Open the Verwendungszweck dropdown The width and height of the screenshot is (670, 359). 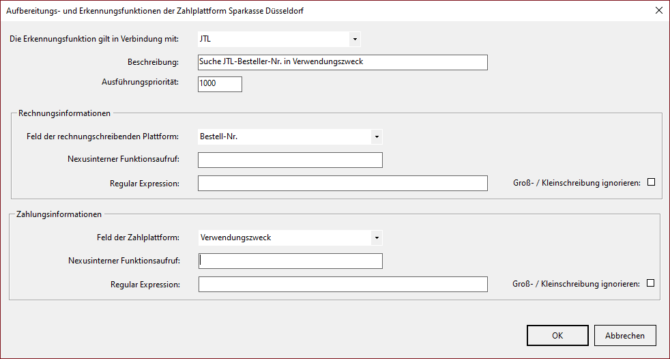290,238
